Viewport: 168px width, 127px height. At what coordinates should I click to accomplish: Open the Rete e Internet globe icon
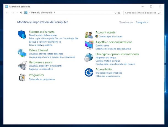tap(22, 53)
